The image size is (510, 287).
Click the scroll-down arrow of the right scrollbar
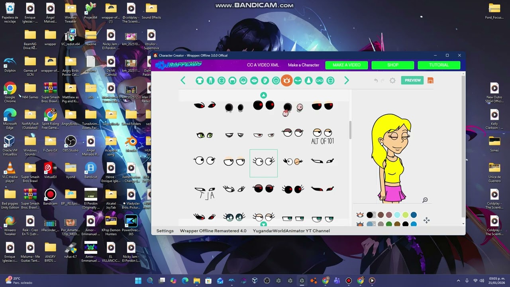click(463, 224)
